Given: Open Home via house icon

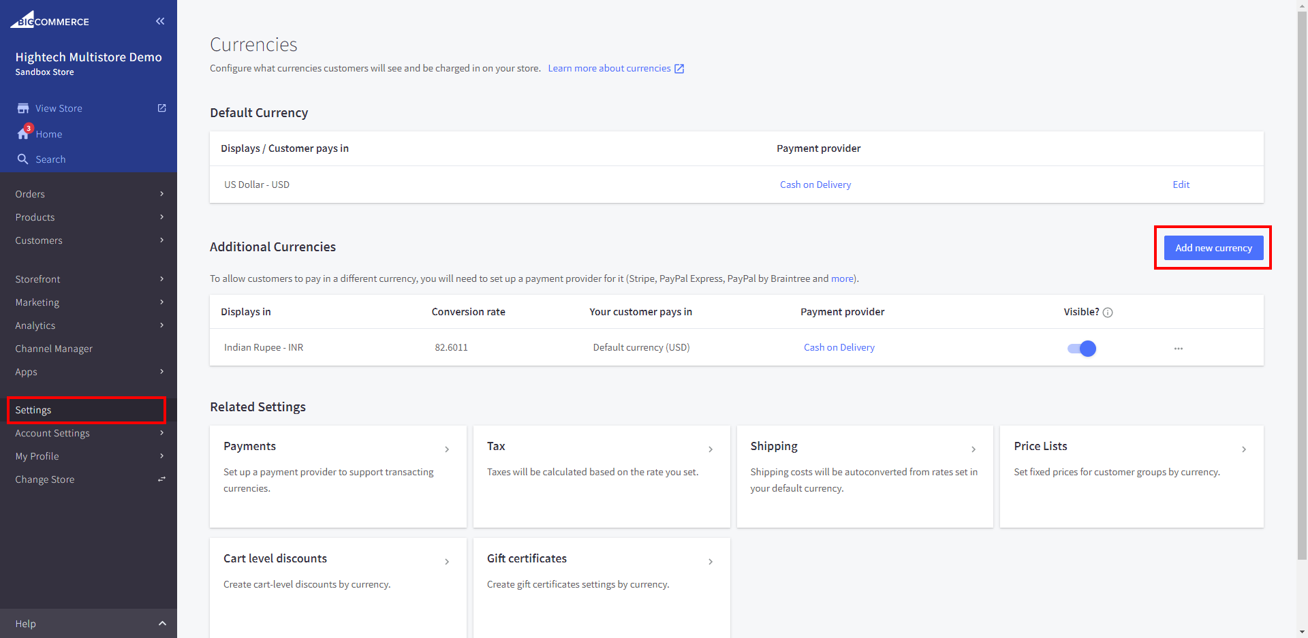Looking at the screenshot, I should (x=23, y=134).
